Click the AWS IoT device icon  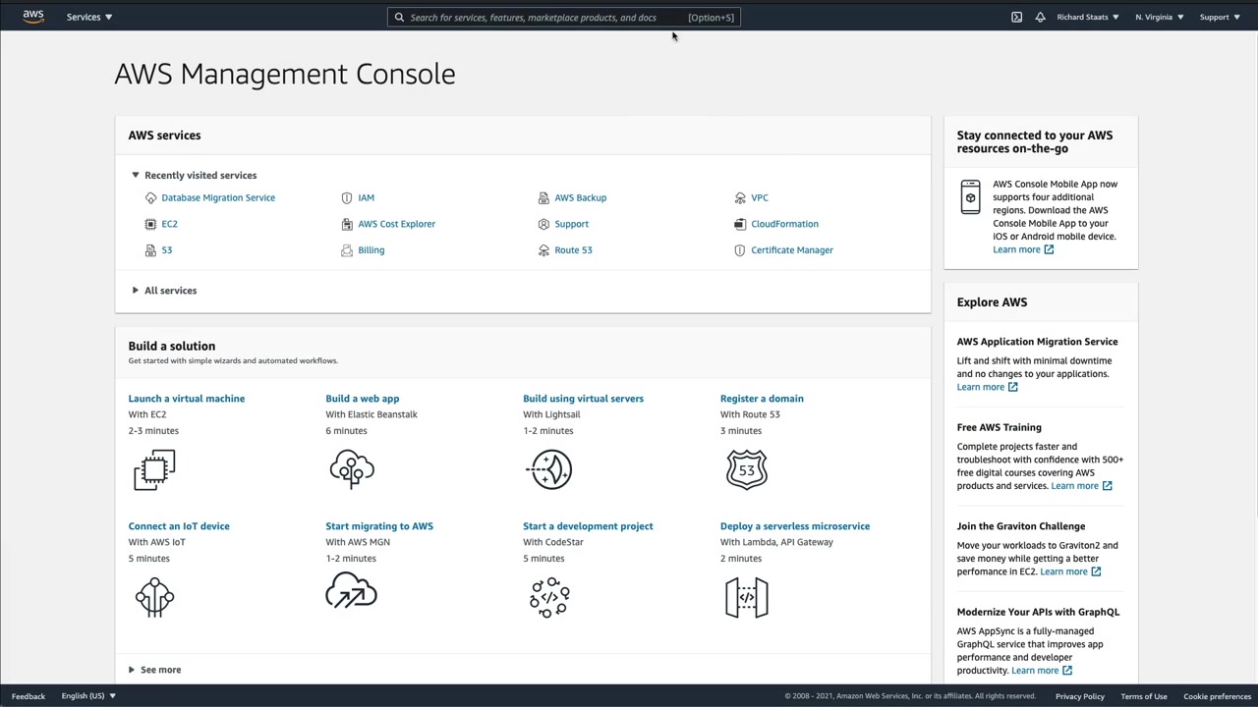click(x=154, y=597)
